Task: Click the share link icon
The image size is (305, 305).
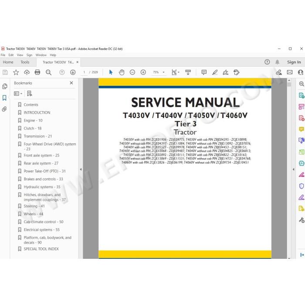Action: 279,72
